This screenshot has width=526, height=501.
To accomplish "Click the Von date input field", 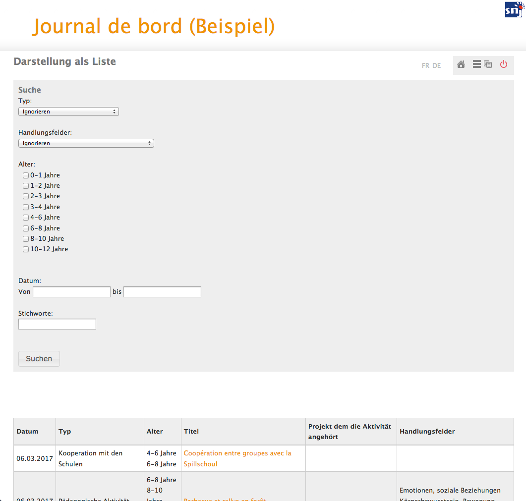I will [71, 292].
